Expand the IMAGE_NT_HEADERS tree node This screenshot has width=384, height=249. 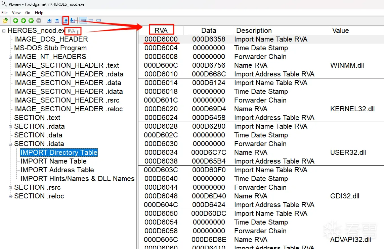(x=10, y=57)
